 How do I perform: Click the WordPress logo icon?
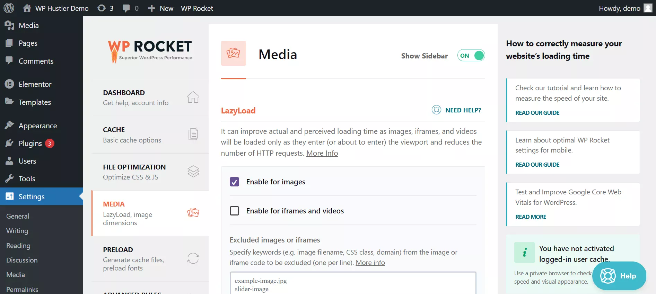point(9,8)
